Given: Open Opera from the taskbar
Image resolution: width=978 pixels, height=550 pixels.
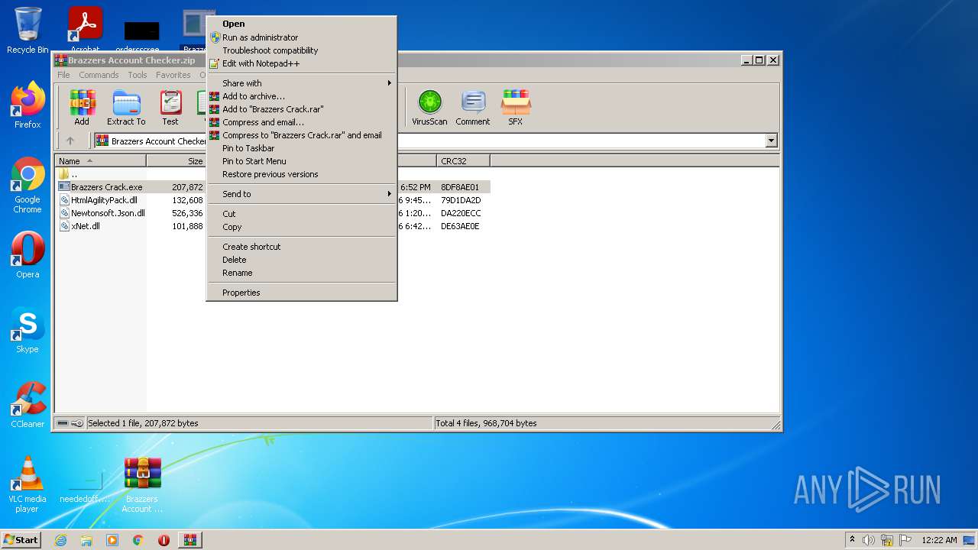Looking at the screenshot, I should [164, 540].
